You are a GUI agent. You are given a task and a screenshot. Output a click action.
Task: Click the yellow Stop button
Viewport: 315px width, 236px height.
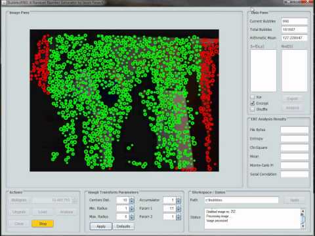(43, 224)
